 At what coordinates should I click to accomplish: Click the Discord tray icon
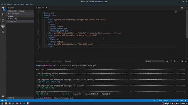pyautogui.click(x=166, y=104)
